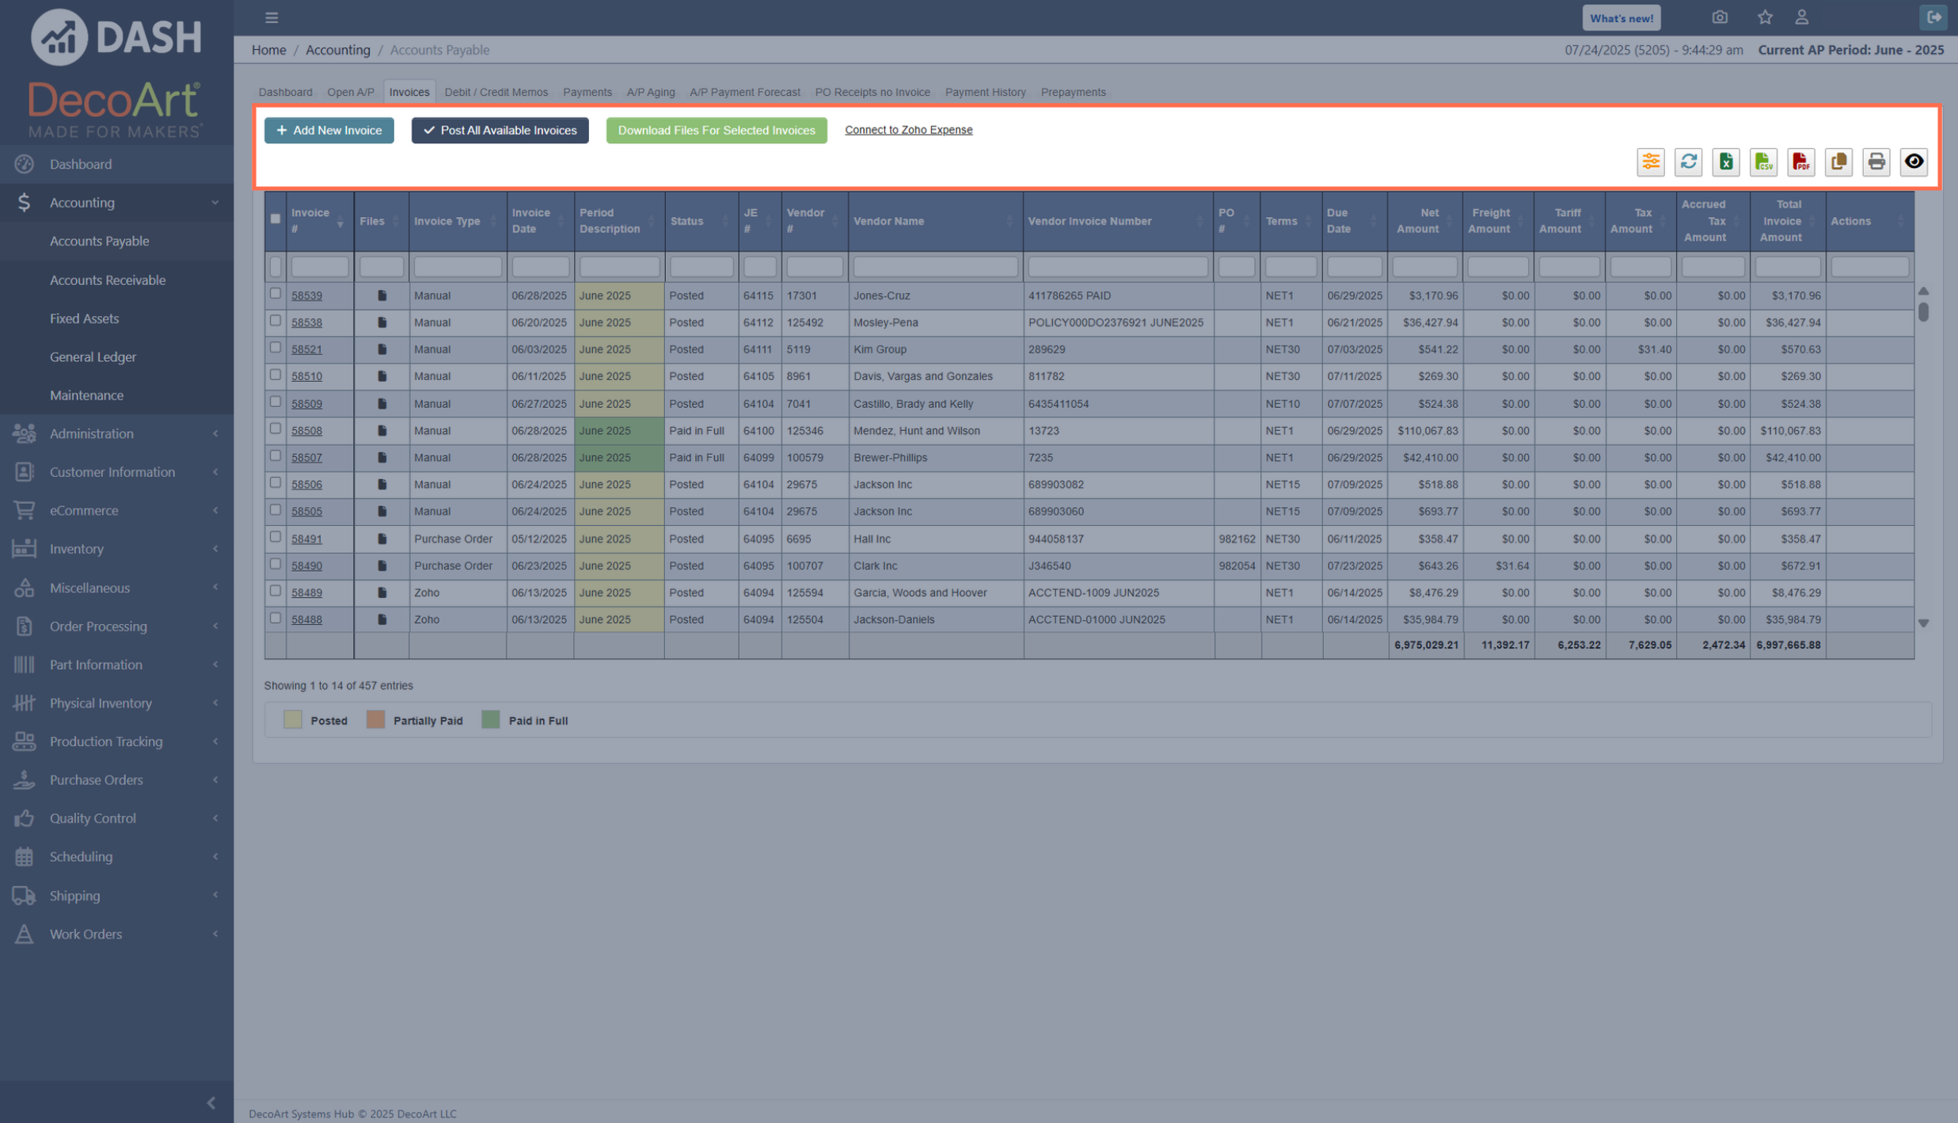The height and width of the screenshot is (1123, 1958).
Task: Export the table as a CSV file
Action: pyautogui.click(x=1763, y=162)
